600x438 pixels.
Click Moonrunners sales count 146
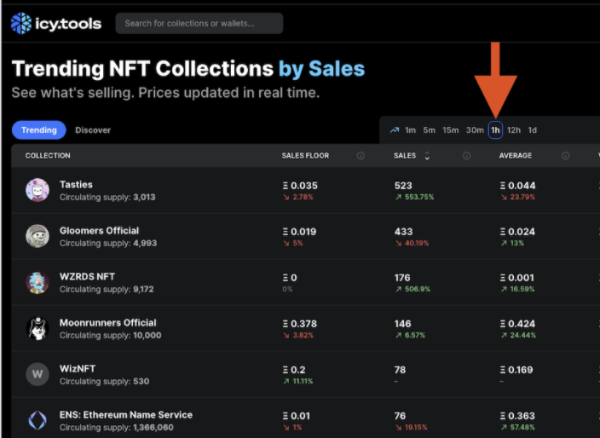pos(402,324)
